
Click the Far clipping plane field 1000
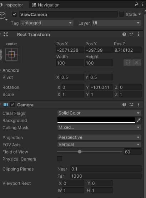106,176
